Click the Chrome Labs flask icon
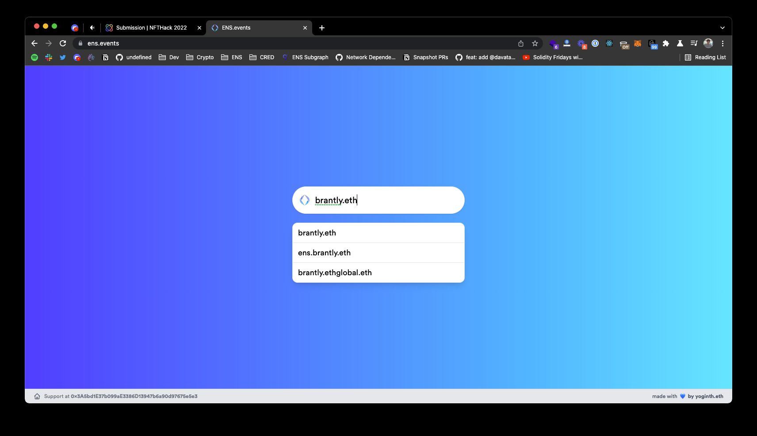This screenshot has height=436, width=757. point(680,43)
